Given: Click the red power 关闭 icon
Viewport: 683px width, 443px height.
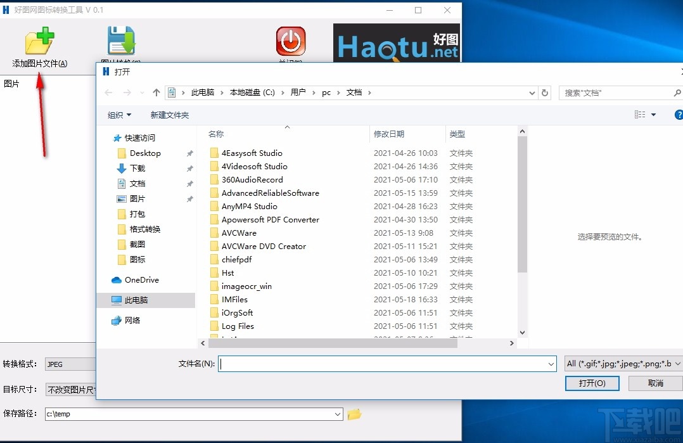Looking at the screenshot, I should [x=290, y=40].
